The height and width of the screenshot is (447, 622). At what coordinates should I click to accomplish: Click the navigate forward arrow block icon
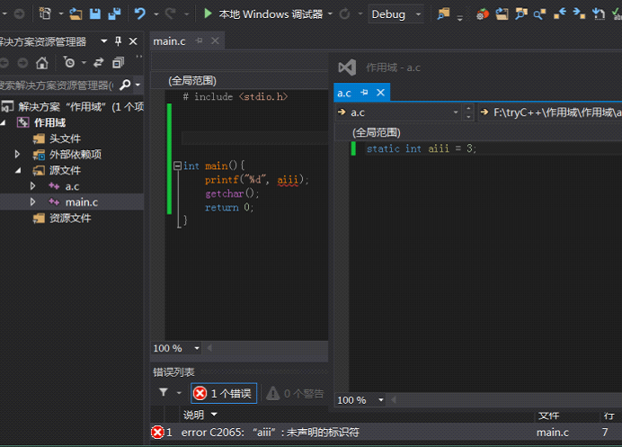pos(579,14)
